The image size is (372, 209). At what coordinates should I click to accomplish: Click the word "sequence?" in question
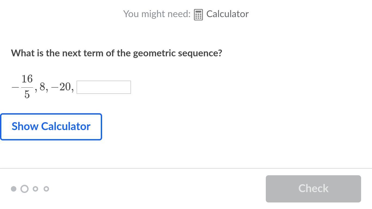pos(200,53)
